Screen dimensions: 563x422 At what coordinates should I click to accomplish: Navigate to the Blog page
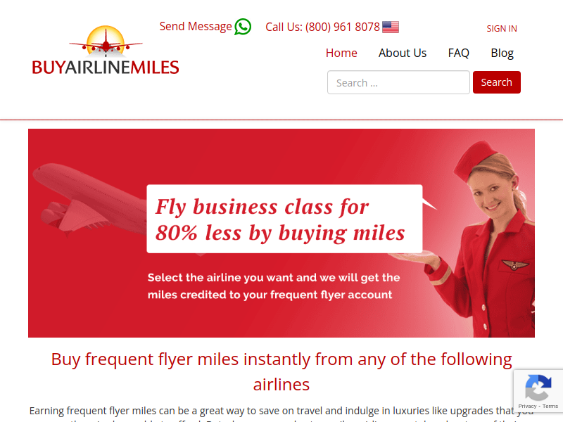502,53
